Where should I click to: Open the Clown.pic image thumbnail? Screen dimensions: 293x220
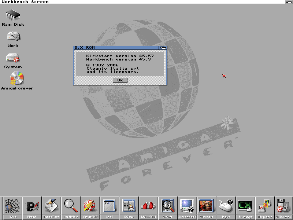click(x=207, y=206)
